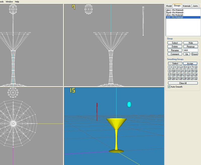The width and height of the screenshot is (201, 165).
Task: Click Assign in Smoothing Groups
Action: [x=190, y=63]
